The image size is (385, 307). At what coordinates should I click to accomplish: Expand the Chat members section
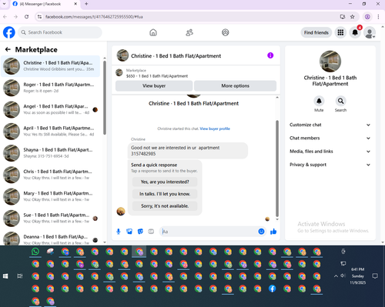pyautogui.click(x=330, y=138)
